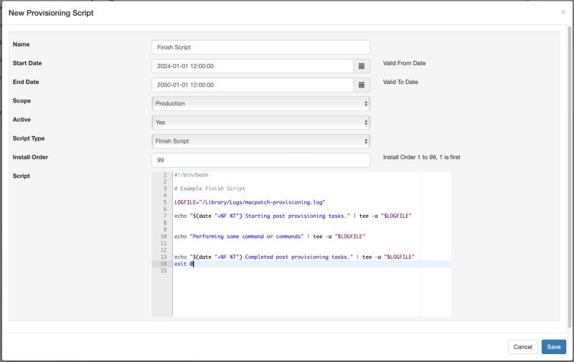
Task: Cancel the new provisioning script
Action: (522, 347)
